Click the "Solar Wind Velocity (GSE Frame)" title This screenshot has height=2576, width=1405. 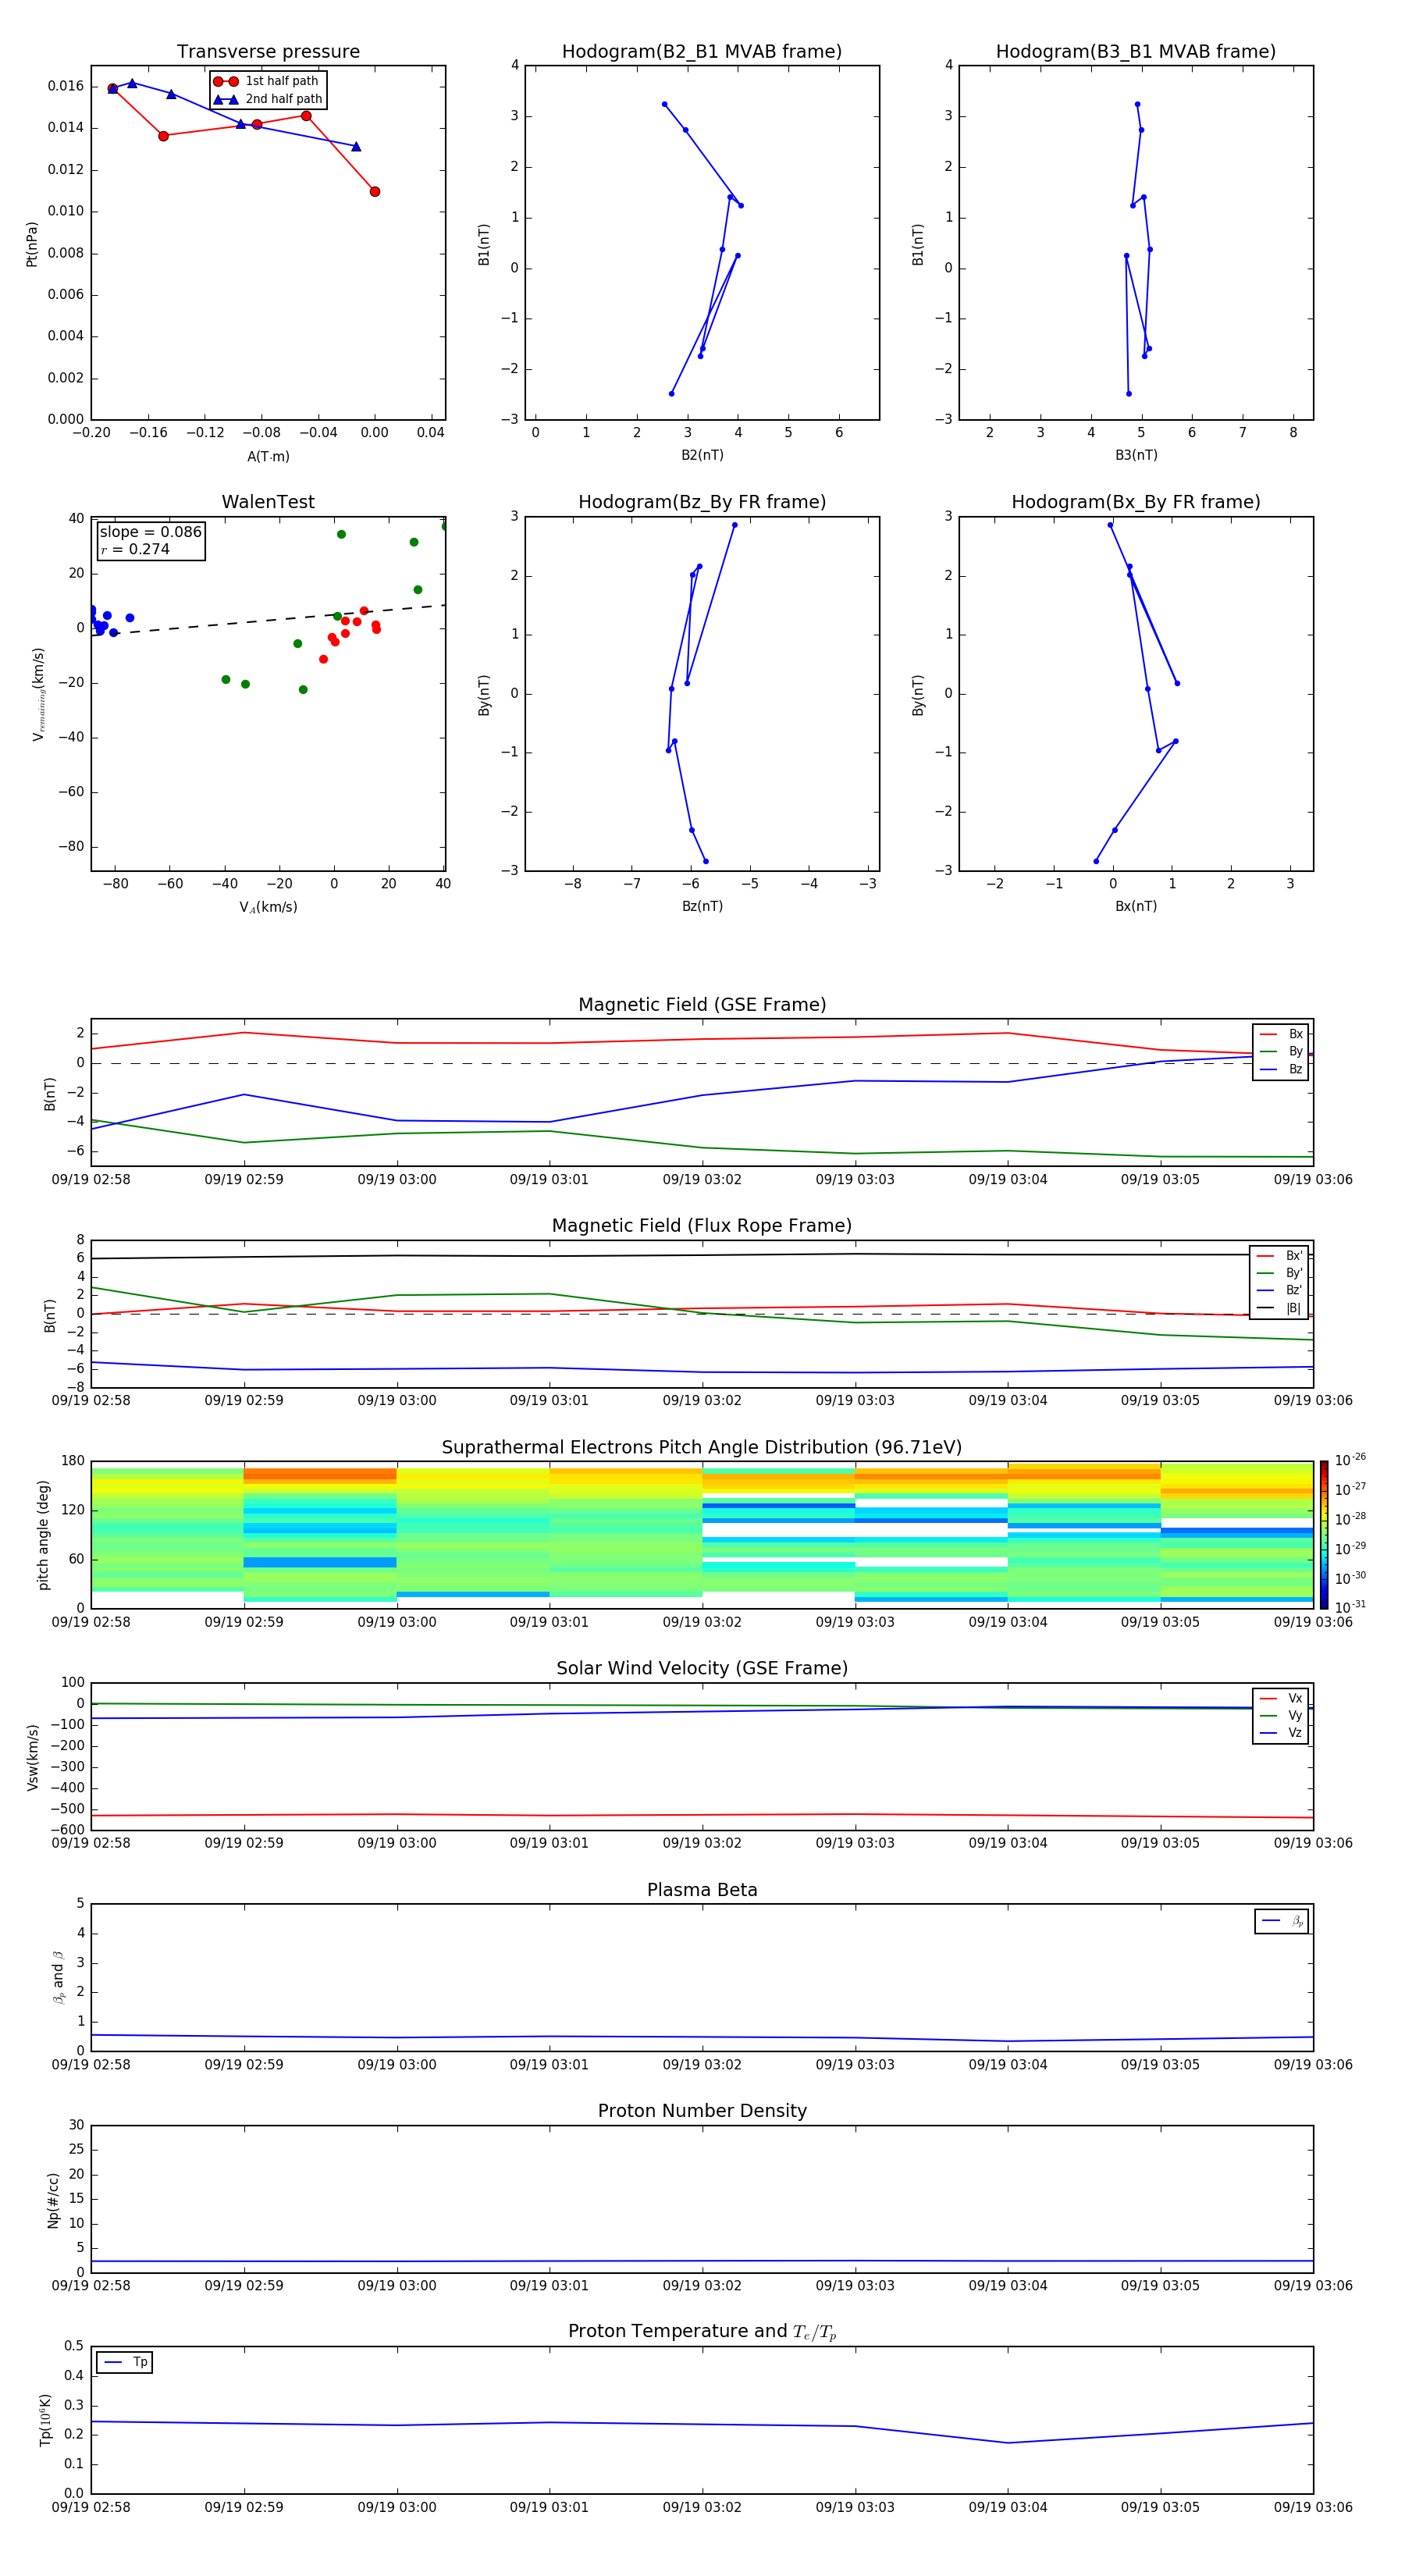(x=702, y=1668)
